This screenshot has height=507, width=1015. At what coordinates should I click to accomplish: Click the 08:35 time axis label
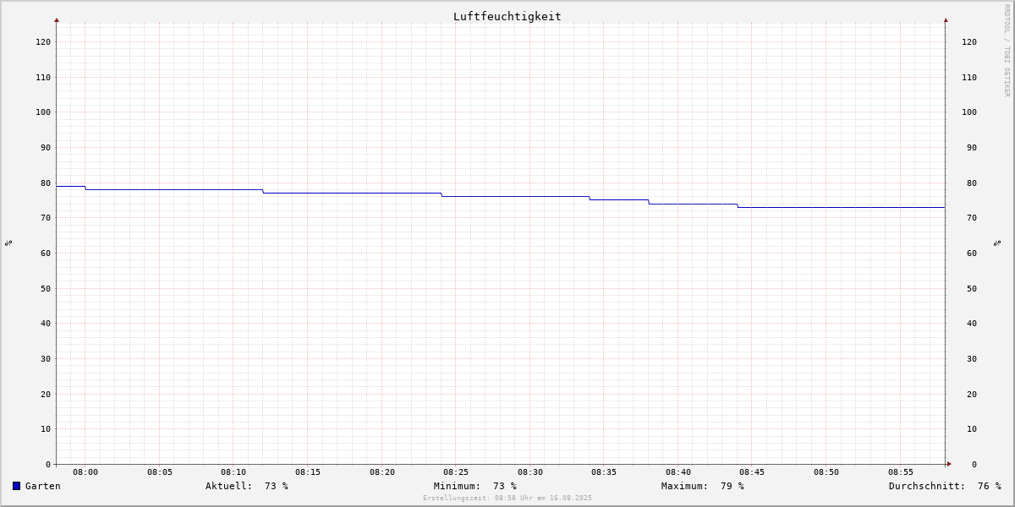604,472
